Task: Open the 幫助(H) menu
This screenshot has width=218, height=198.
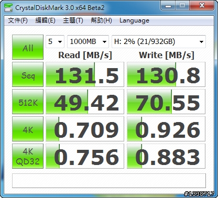Action: [101, 20]
